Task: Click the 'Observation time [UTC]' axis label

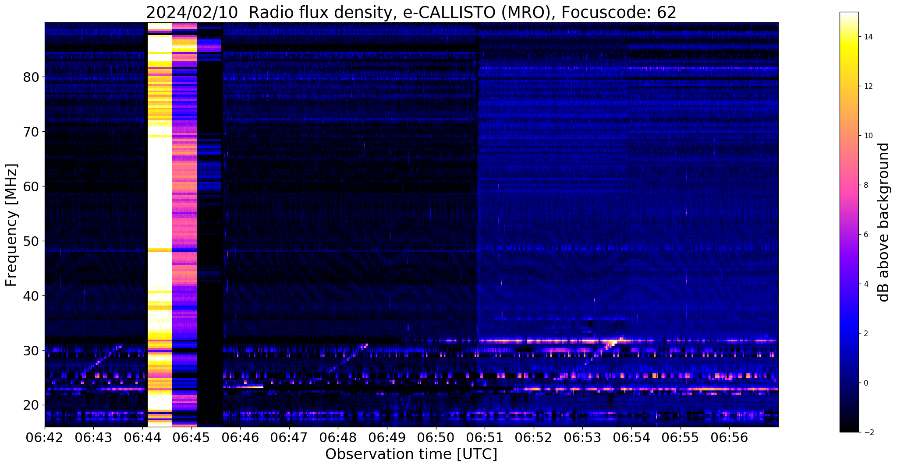Action: pos(411,454)
